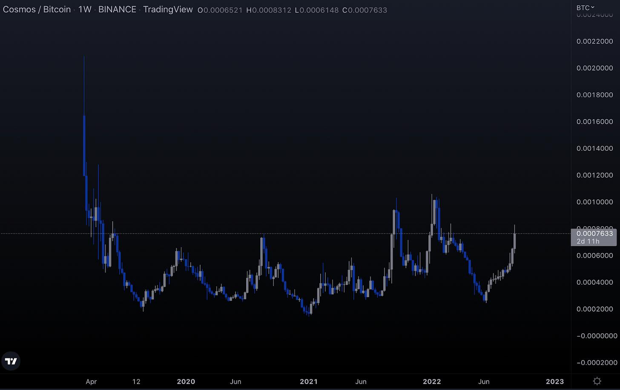Image resolution: width=620 pixels, height=390 pixels.
Task: Open the BTC currency dropdown
Action: 586,8
